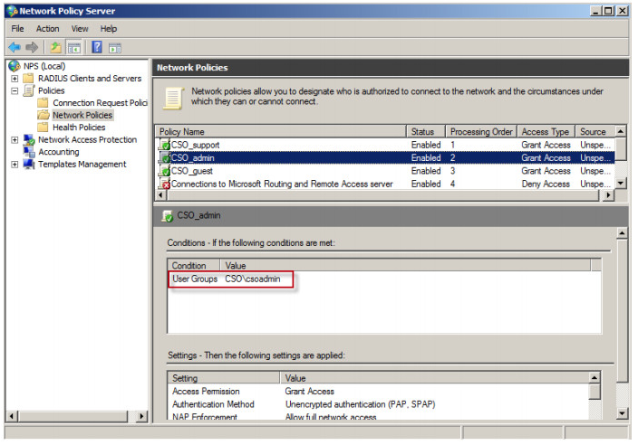Open the View menu

point(80,29)
